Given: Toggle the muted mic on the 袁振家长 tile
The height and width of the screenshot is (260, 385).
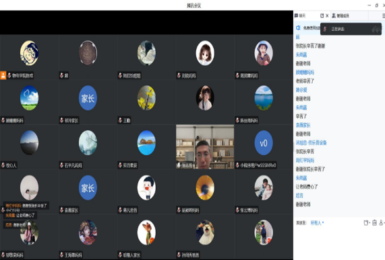Looking at the screenshot, I should [61, 210].
